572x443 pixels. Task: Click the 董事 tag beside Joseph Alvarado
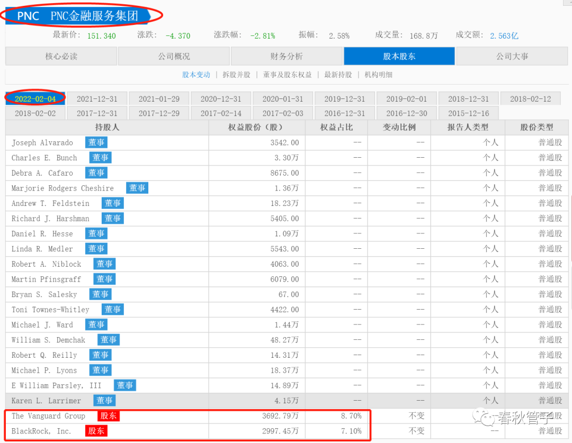coord(96,142)
